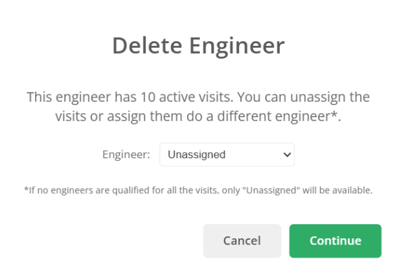Screen dimensions: 397x268
Task: Confirm engineer deletion with green Continue
Action: click(335, 241)
